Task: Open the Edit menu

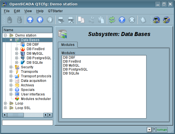Action: click(x=17, y=11)
